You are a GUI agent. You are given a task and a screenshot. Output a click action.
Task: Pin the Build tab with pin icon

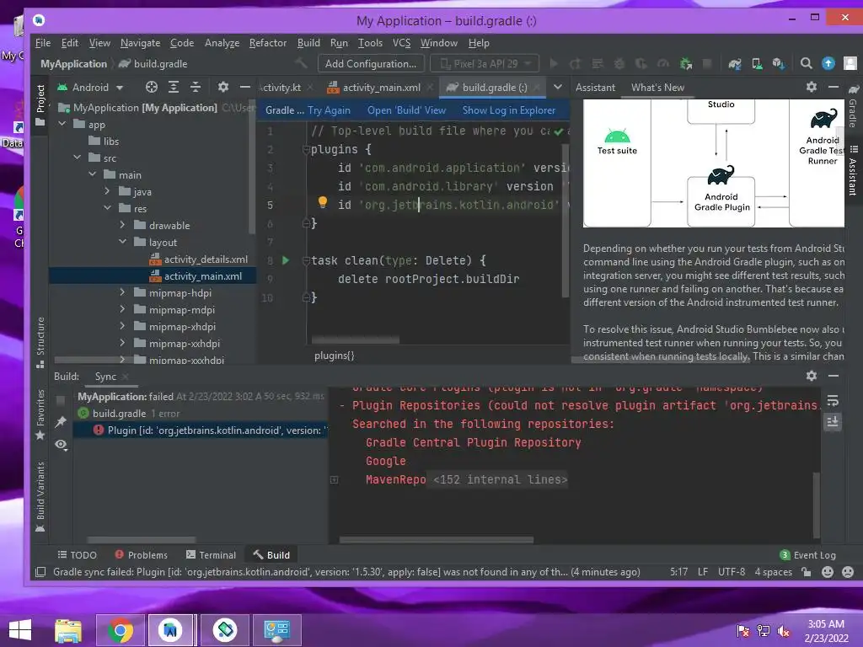pyautogui.click(x=61, y=421)
